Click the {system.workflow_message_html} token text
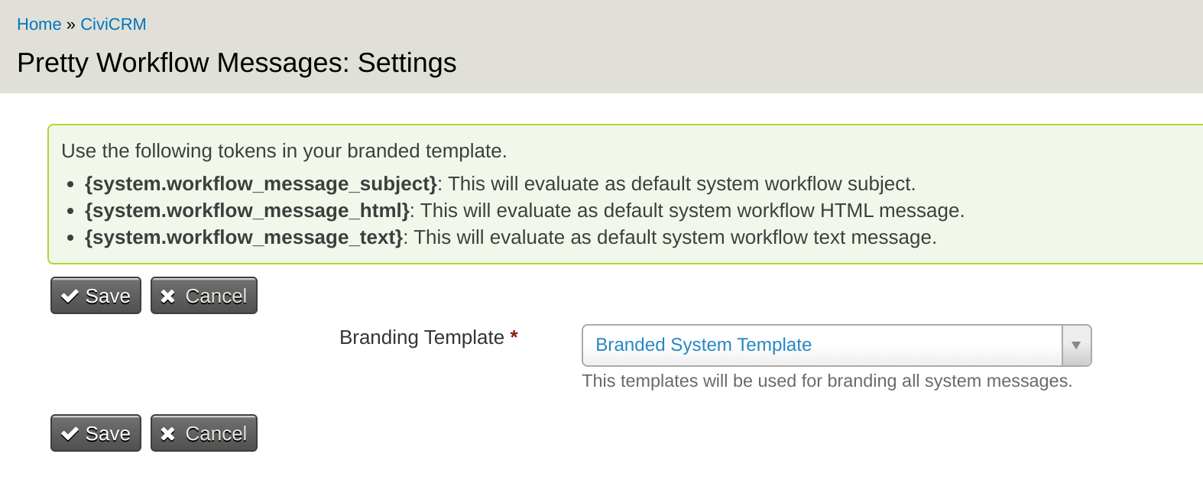 [x=247, y=211]
